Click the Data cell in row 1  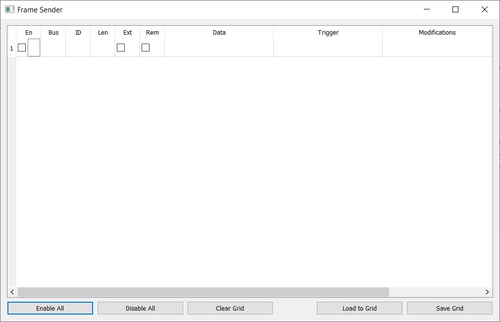click(219, 48)
